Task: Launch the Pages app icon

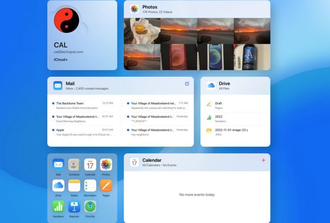Action: pyautogui.click(x=106, y=186)
